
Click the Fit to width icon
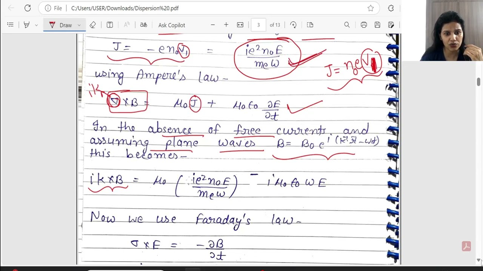tap(240, 25)
